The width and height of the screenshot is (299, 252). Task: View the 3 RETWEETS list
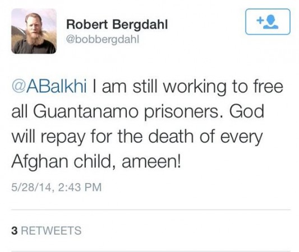[x=47, y=231]
